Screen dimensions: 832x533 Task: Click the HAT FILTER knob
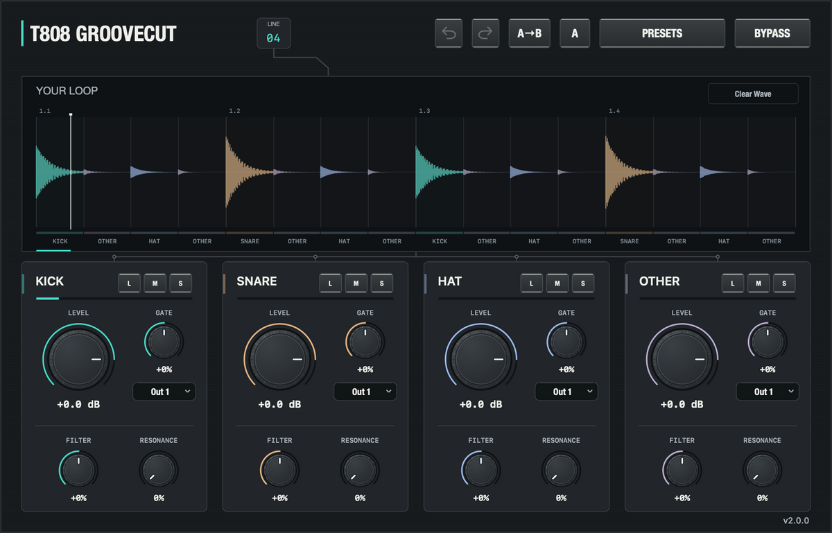480,469
